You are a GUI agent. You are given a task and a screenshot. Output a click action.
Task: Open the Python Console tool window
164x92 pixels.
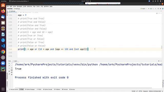[48, 89]
